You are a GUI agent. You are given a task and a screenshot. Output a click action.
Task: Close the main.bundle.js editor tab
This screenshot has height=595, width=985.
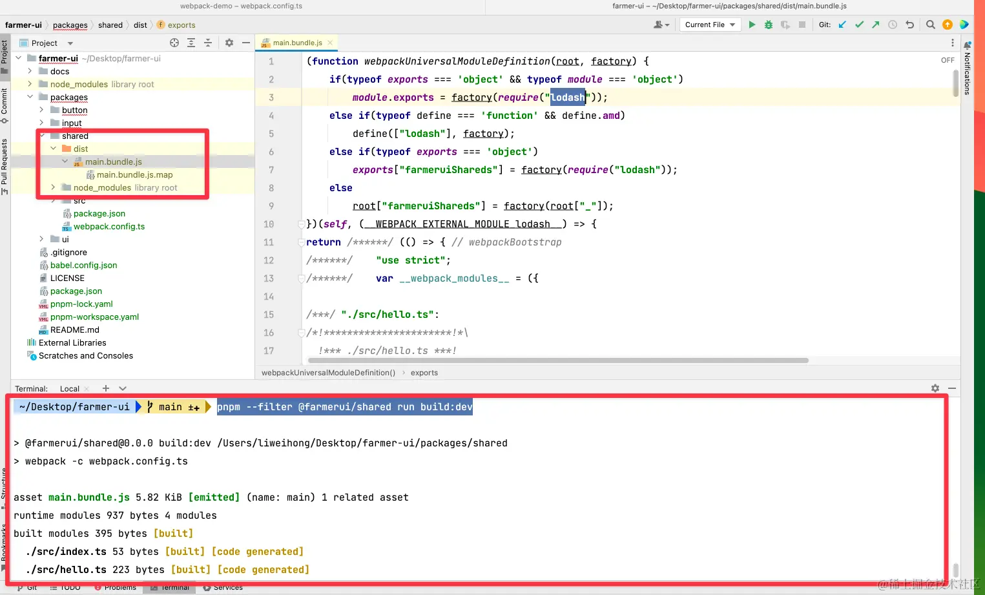pyautogui.click(x=330, y=43)
